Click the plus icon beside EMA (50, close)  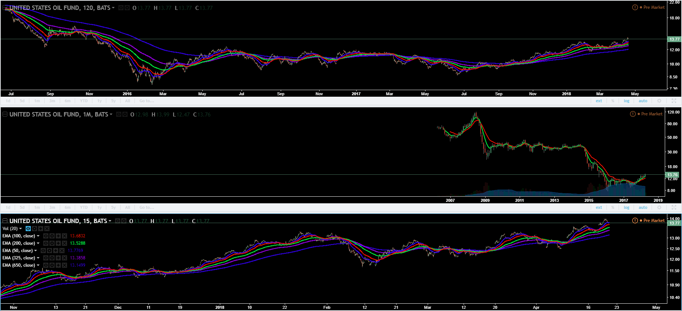(x=56, y=251)
